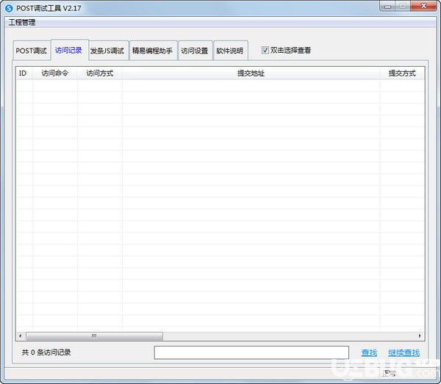This screenshot has height=384, width=441.
Task: Click the 提交地址 column header
Action: [x=251, y=73]
